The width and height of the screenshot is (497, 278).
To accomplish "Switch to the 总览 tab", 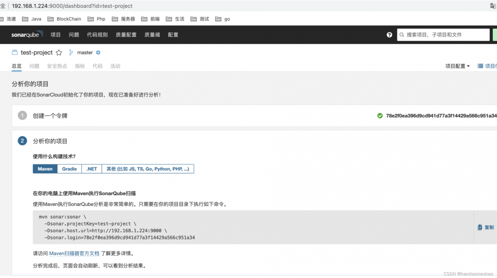I will tap(17, 66).
